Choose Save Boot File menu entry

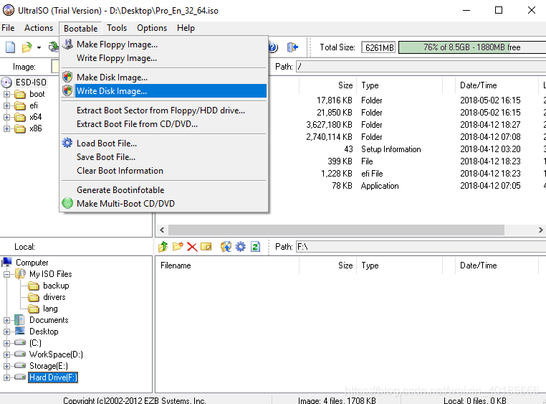[164, 157]
